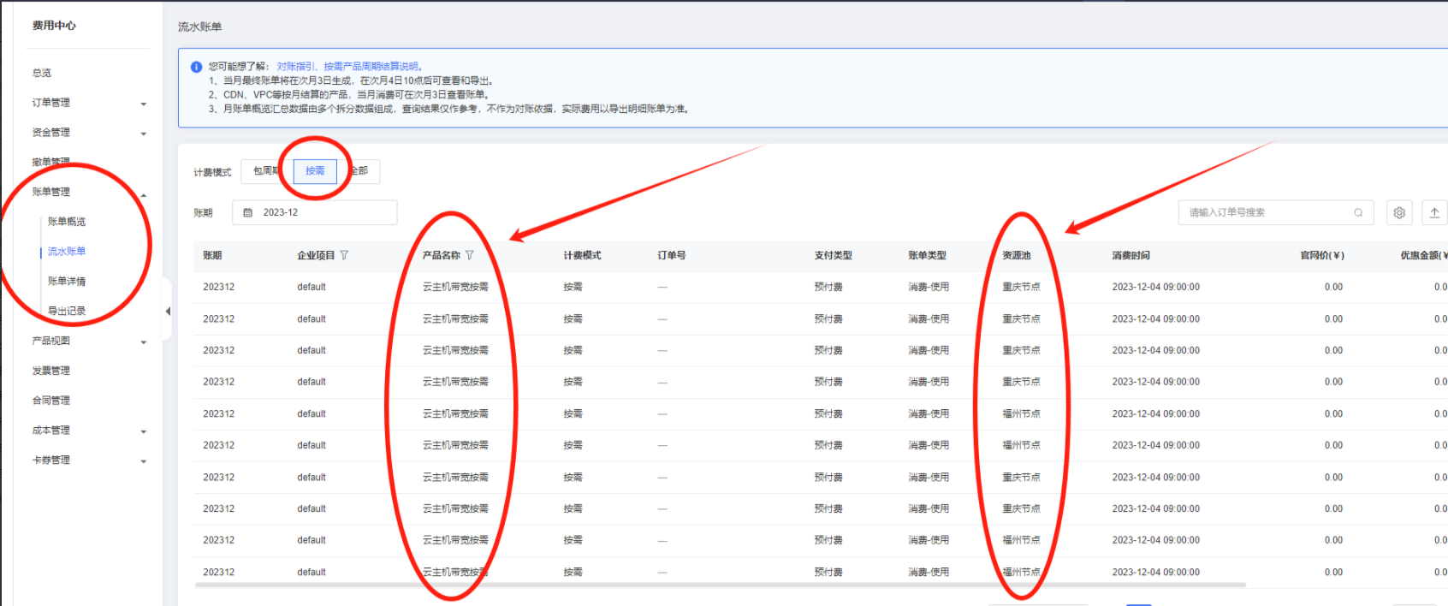Open 账单概览 in the sidebar
1448x606 pixels.
(67, 222)
